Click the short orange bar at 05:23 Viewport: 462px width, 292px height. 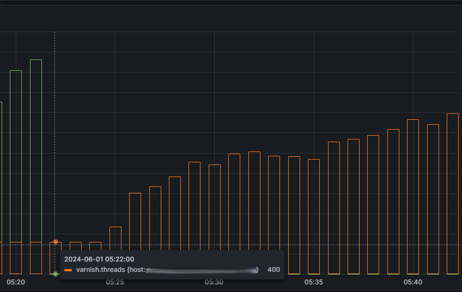tap(76, 246)
